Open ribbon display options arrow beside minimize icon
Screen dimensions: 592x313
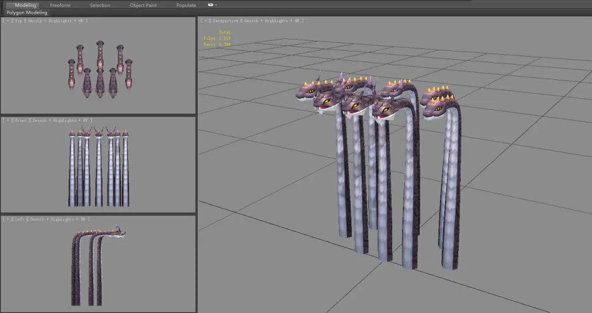pyautogui.click(x=216, y=5)
